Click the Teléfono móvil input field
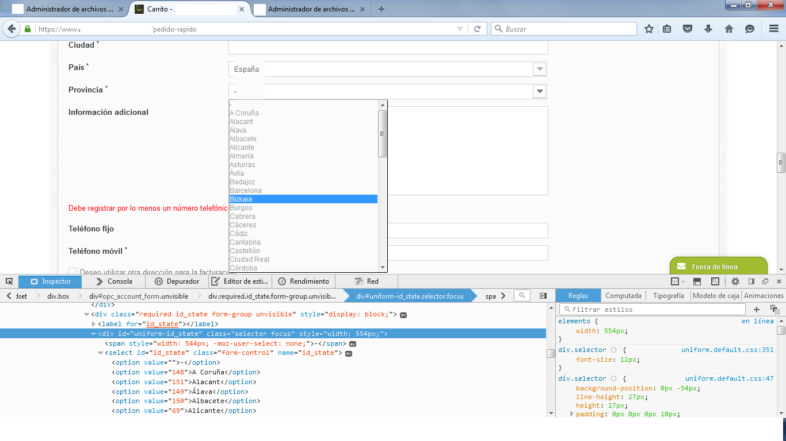The image size is (786, 441). pyautogui.click(x=467, y=253)
